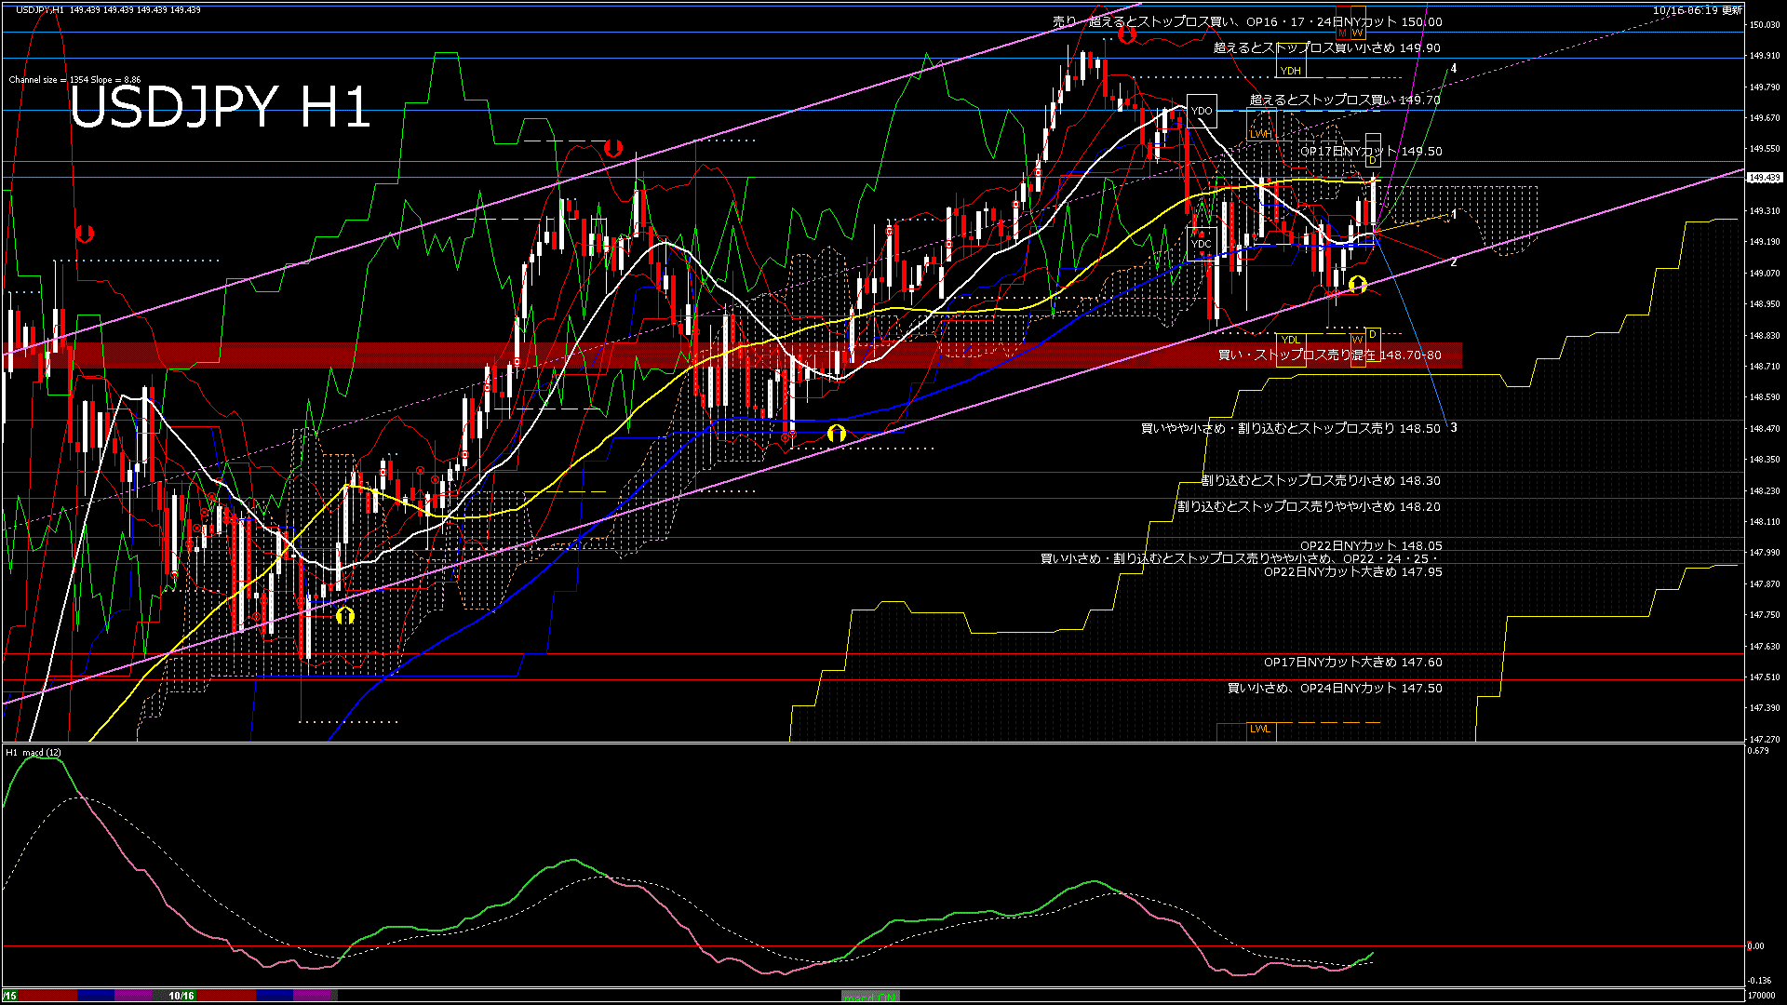Click the YDC yesterday close label box
Image resolution: width=1787 pixels, height=1005 pixels.
coord(1202,244)
